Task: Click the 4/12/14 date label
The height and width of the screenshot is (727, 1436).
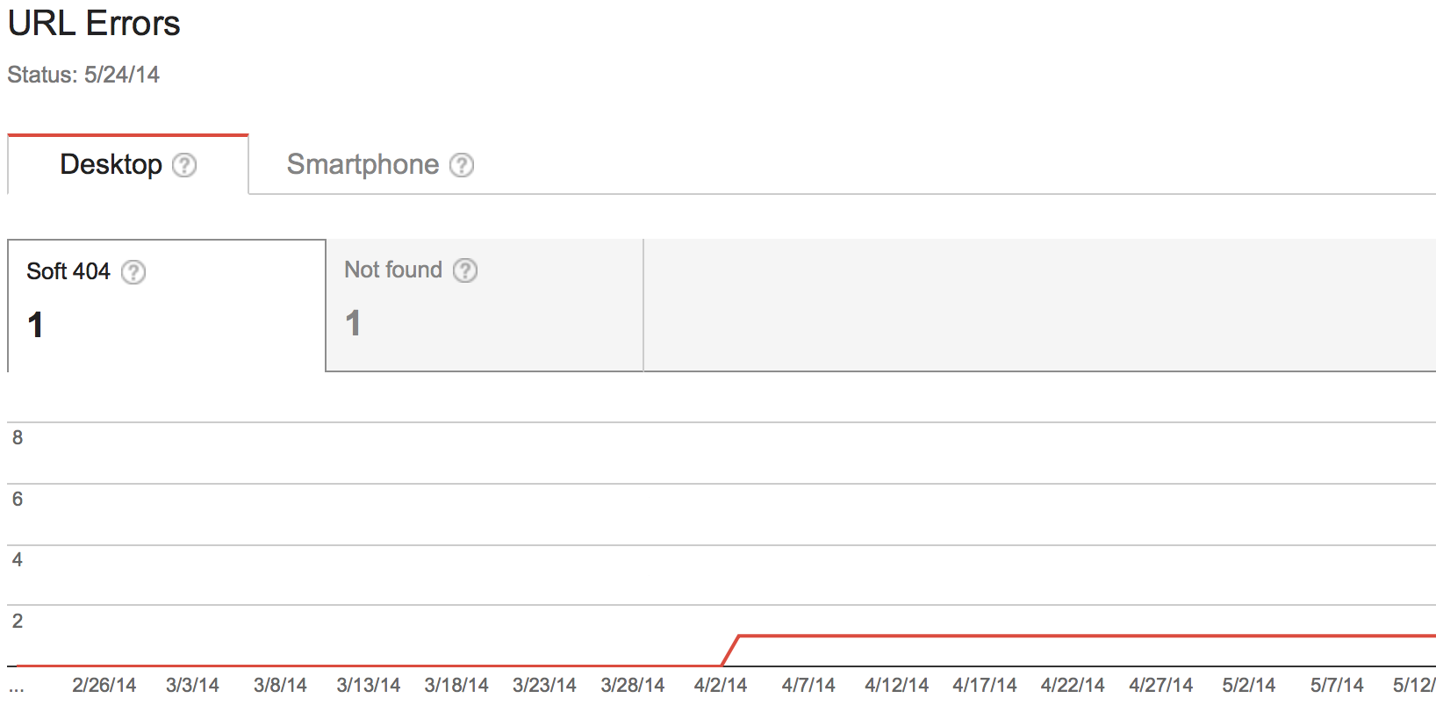Action: 896,685
